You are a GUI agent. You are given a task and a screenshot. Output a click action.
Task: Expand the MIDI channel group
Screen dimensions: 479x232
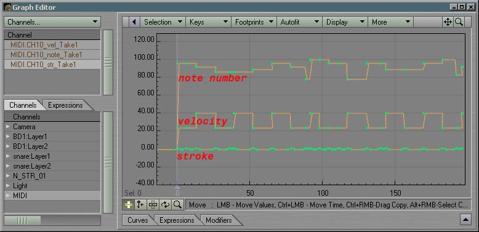pos(8,196)
